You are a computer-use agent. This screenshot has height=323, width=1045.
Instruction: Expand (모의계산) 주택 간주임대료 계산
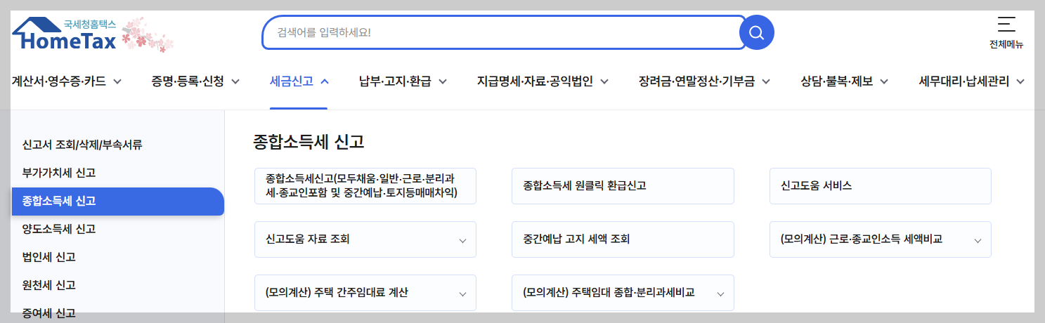point(365,293)
